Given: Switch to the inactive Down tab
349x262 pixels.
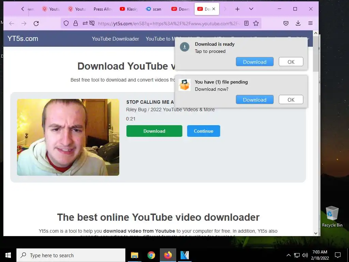Looking at the screenshot, I should point(180,9).
